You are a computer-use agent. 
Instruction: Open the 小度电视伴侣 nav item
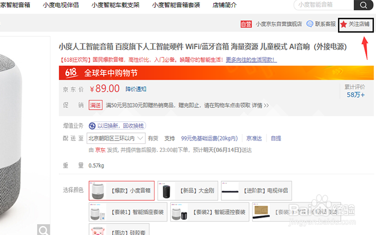61,5
